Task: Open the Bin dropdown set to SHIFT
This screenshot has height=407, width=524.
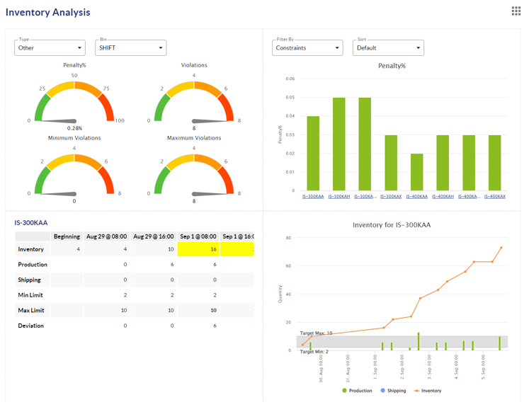Action: coord(130,48)
